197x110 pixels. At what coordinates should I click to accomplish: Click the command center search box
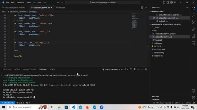[x=103, y=2]
